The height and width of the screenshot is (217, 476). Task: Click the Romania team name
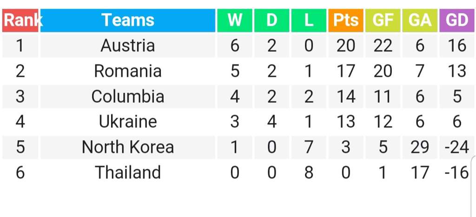[128, 71]
